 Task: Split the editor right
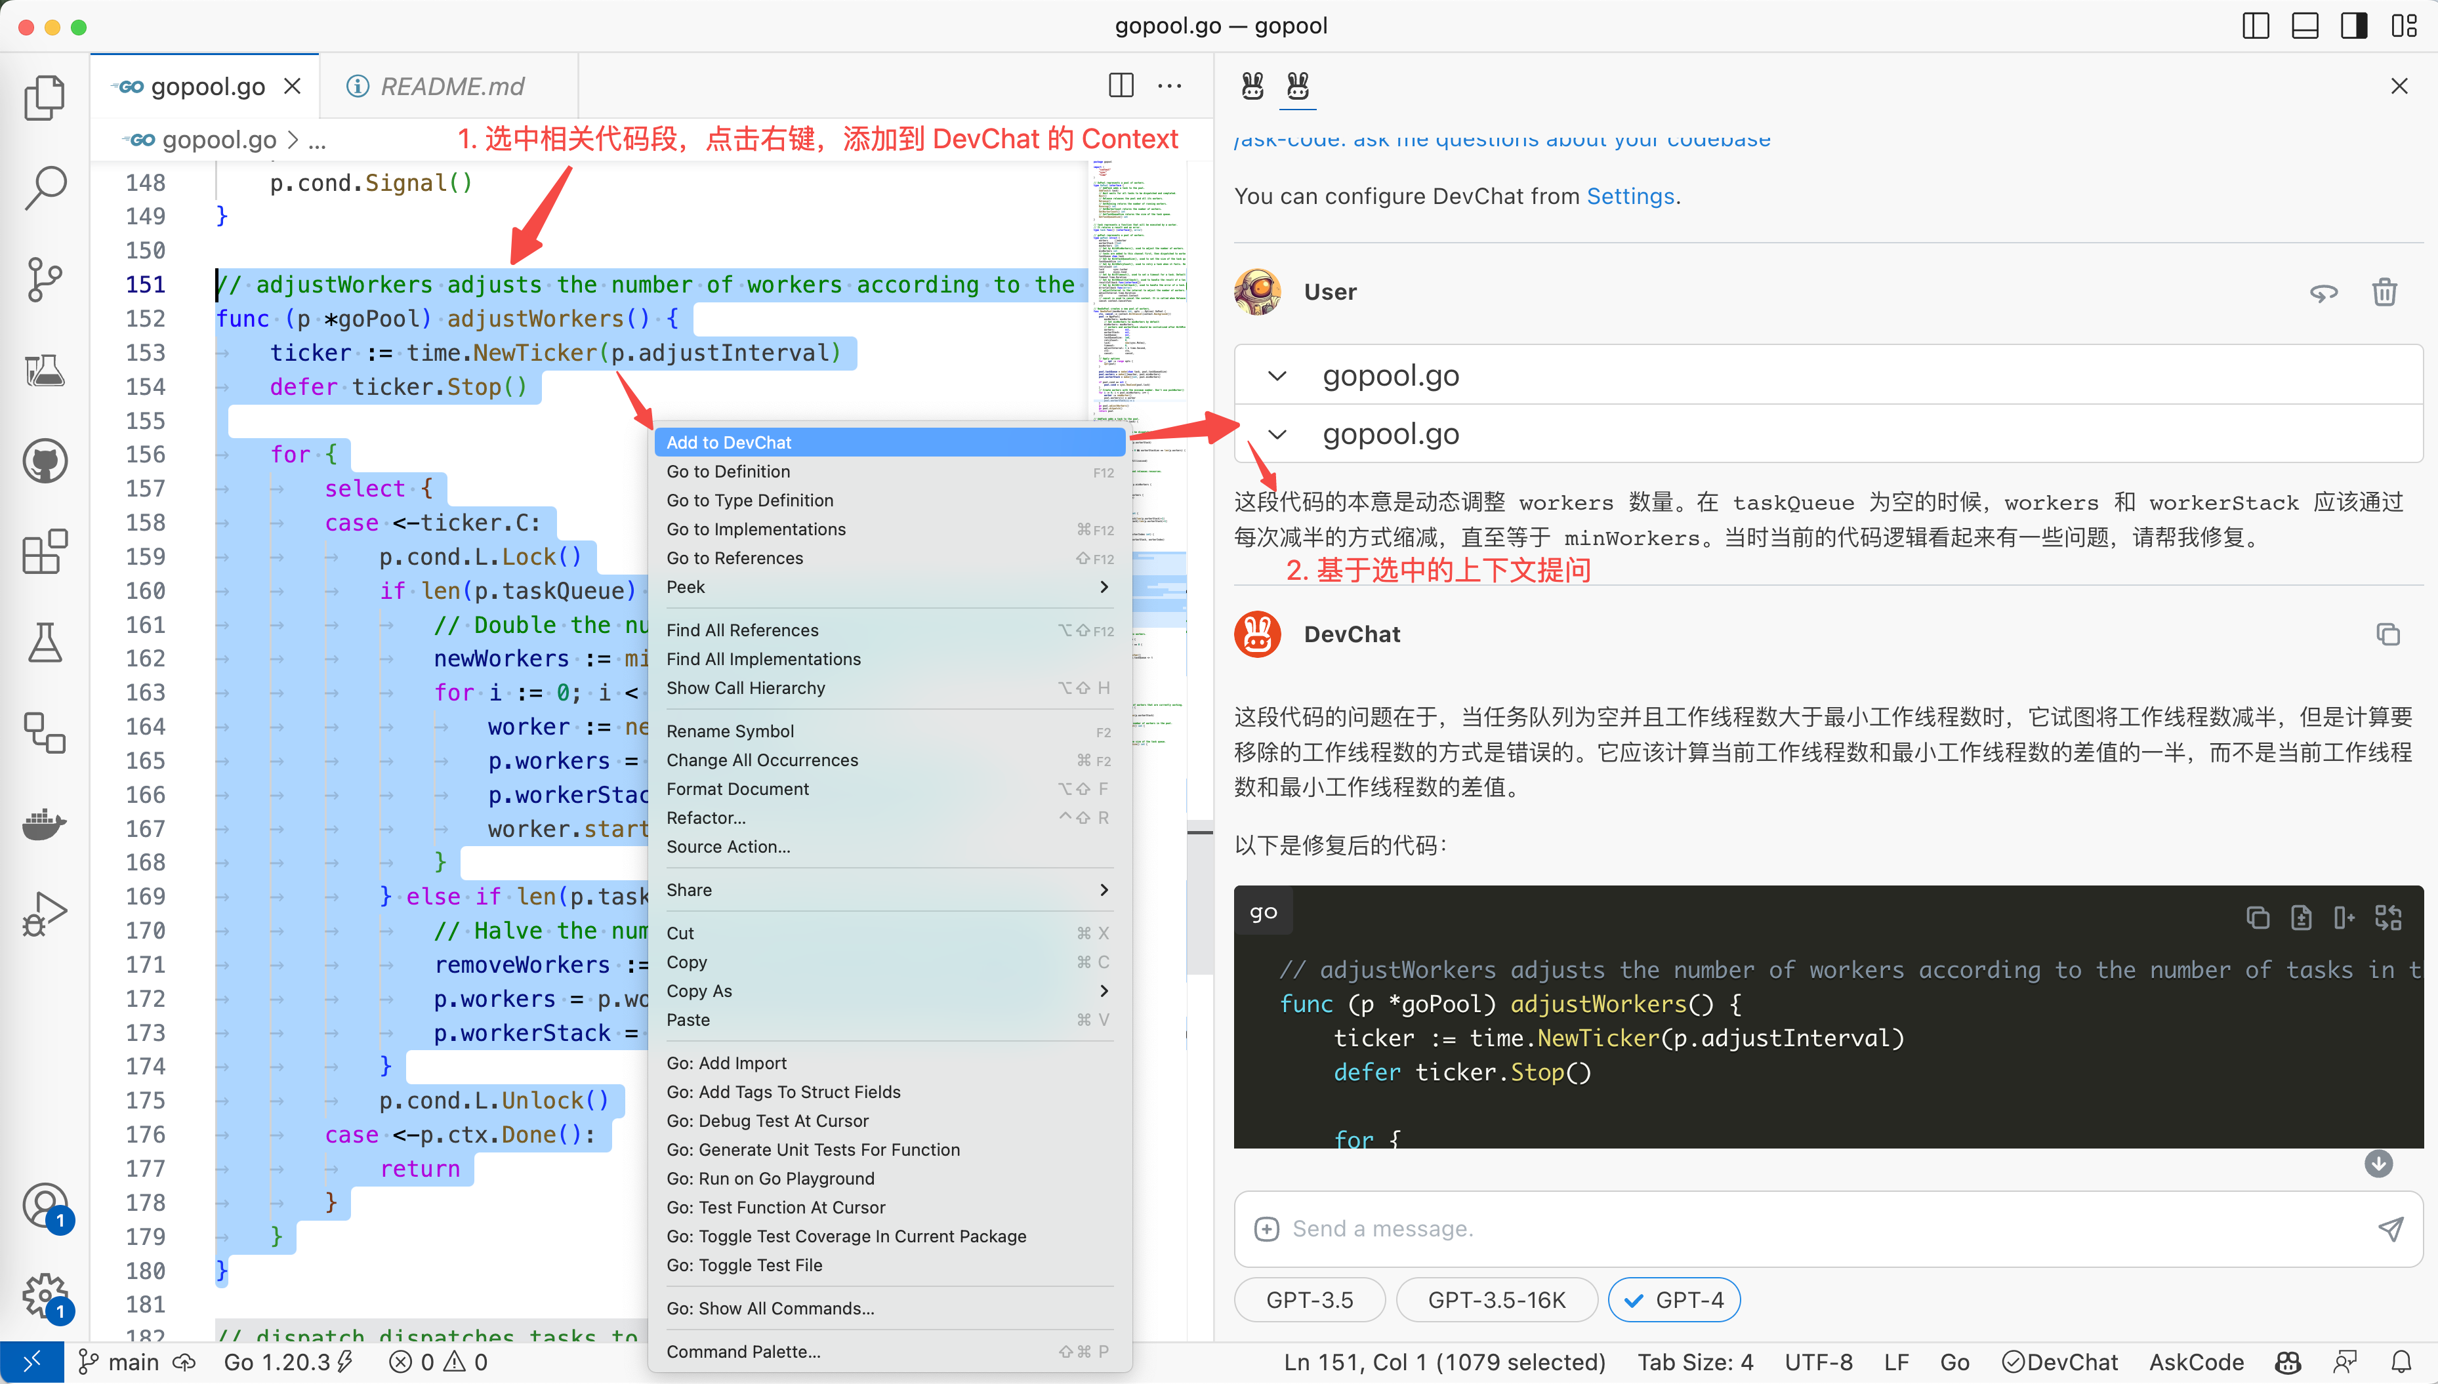1121,85
